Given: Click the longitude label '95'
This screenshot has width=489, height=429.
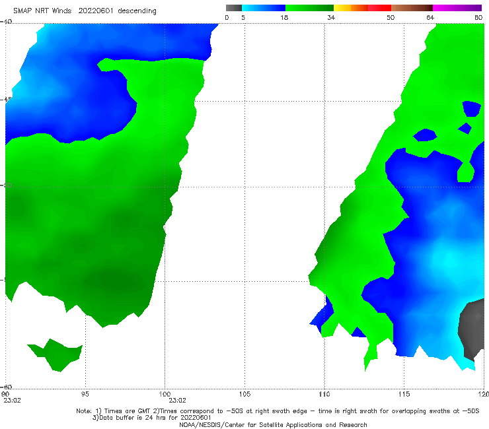Looking at the screenshot, I should 85,394.
